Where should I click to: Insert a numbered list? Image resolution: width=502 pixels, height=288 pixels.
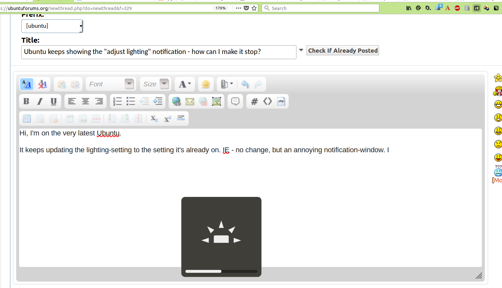(x=117, y=101)
